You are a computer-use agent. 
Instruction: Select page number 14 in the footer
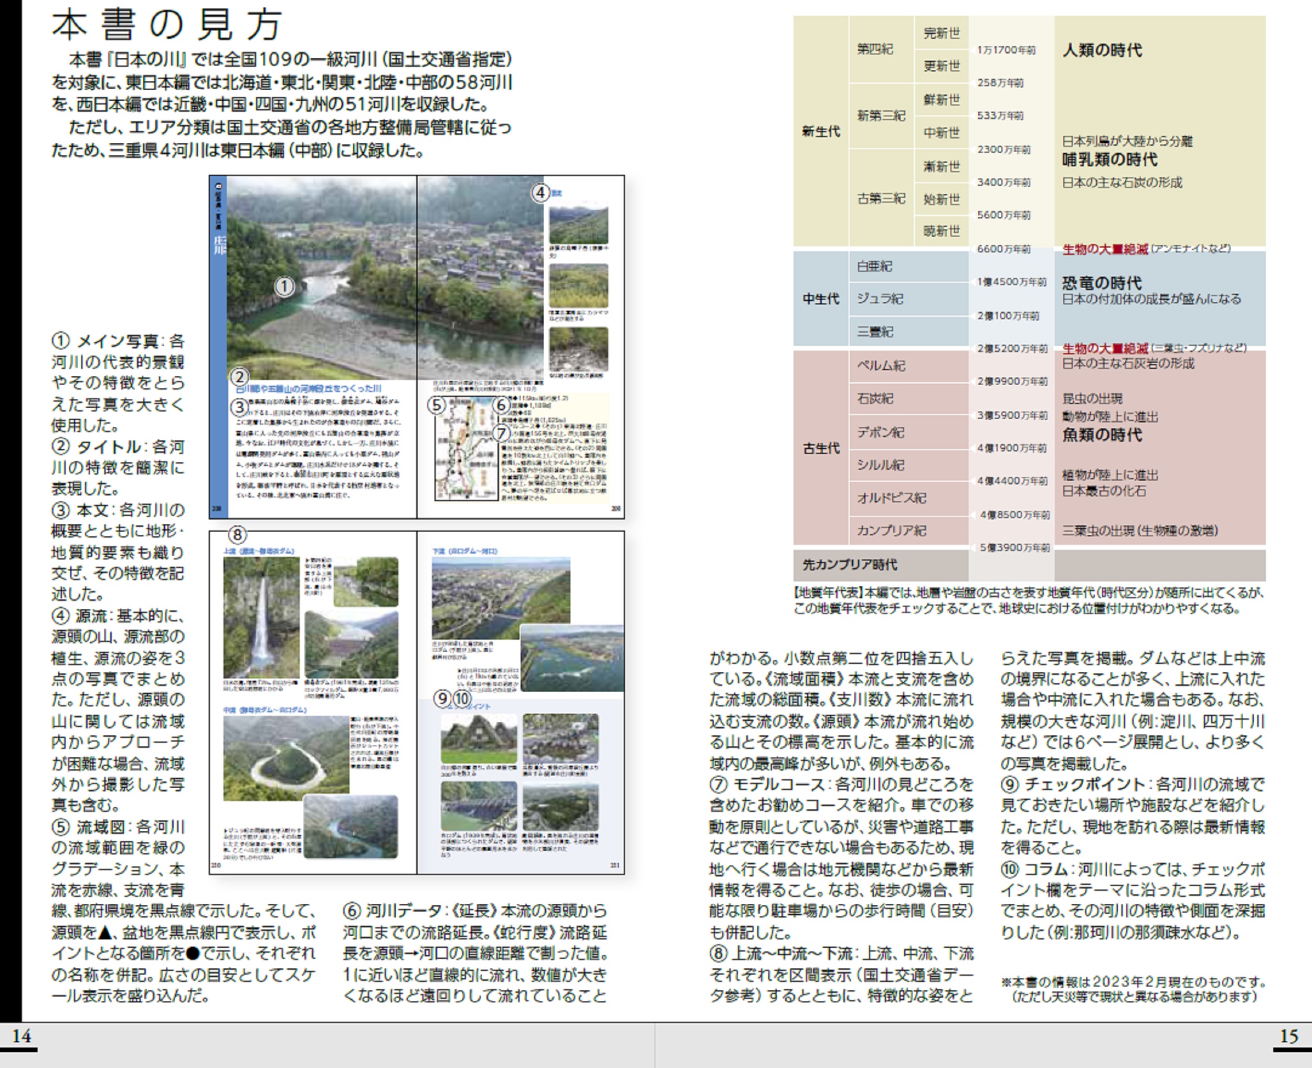pos(22,1037)
